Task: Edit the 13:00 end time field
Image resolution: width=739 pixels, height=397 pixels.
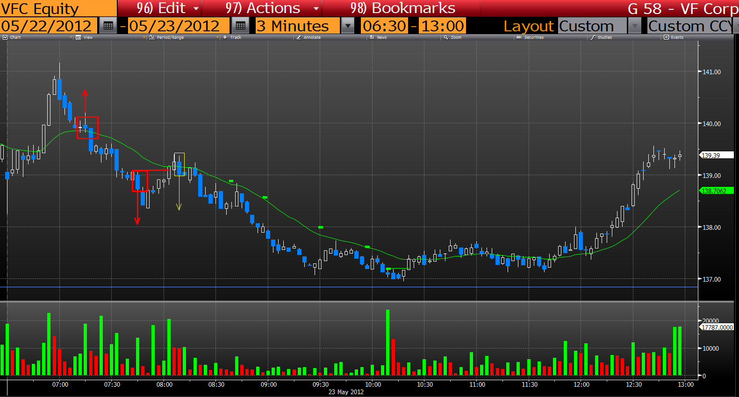Action: (x=442, y=26)
